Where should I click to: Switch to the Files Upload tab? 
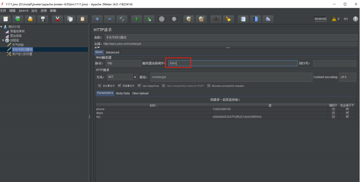click(x=140, y=93)
